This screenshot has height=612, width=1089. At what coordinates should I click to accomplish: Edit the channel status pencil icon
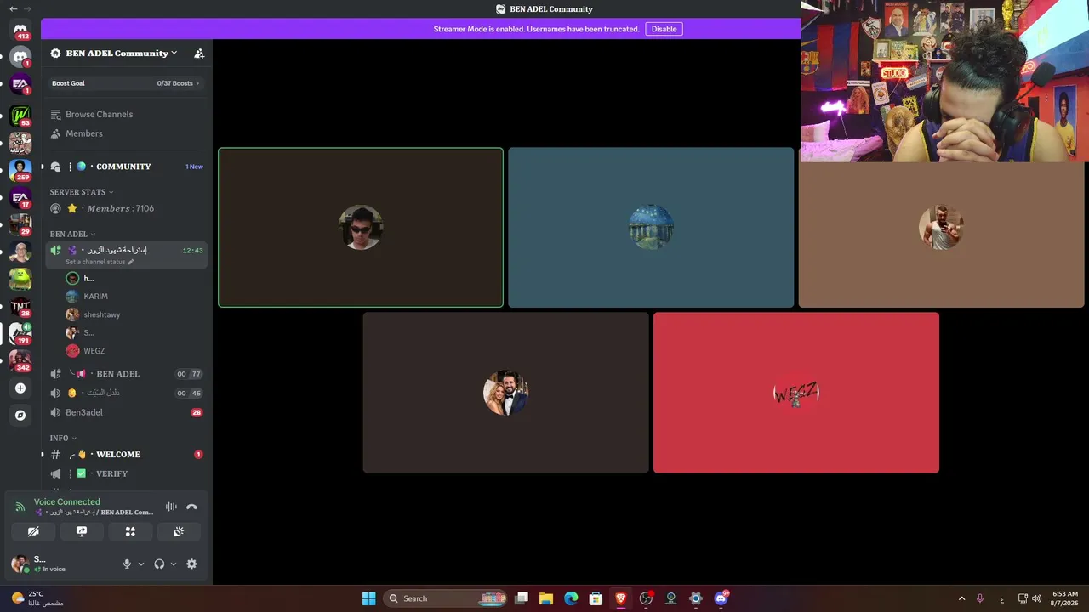click(x=131, y=262)
